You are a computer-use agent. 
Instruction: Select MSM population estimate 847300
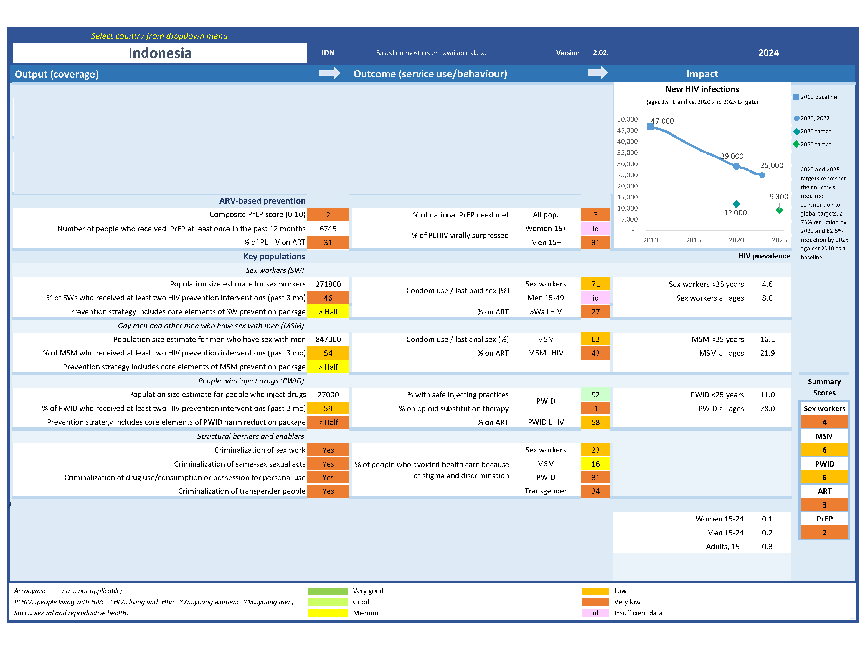tap(328, 339)
